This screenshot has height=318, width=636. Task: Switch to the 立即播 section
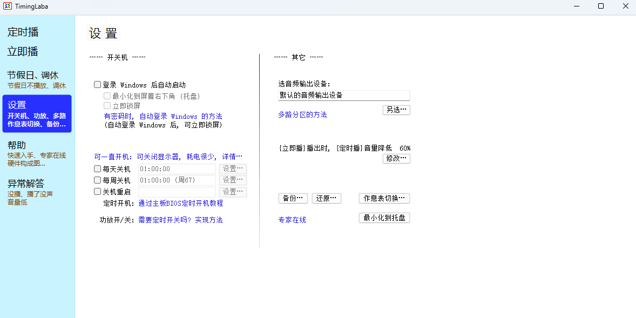point(23,51)
